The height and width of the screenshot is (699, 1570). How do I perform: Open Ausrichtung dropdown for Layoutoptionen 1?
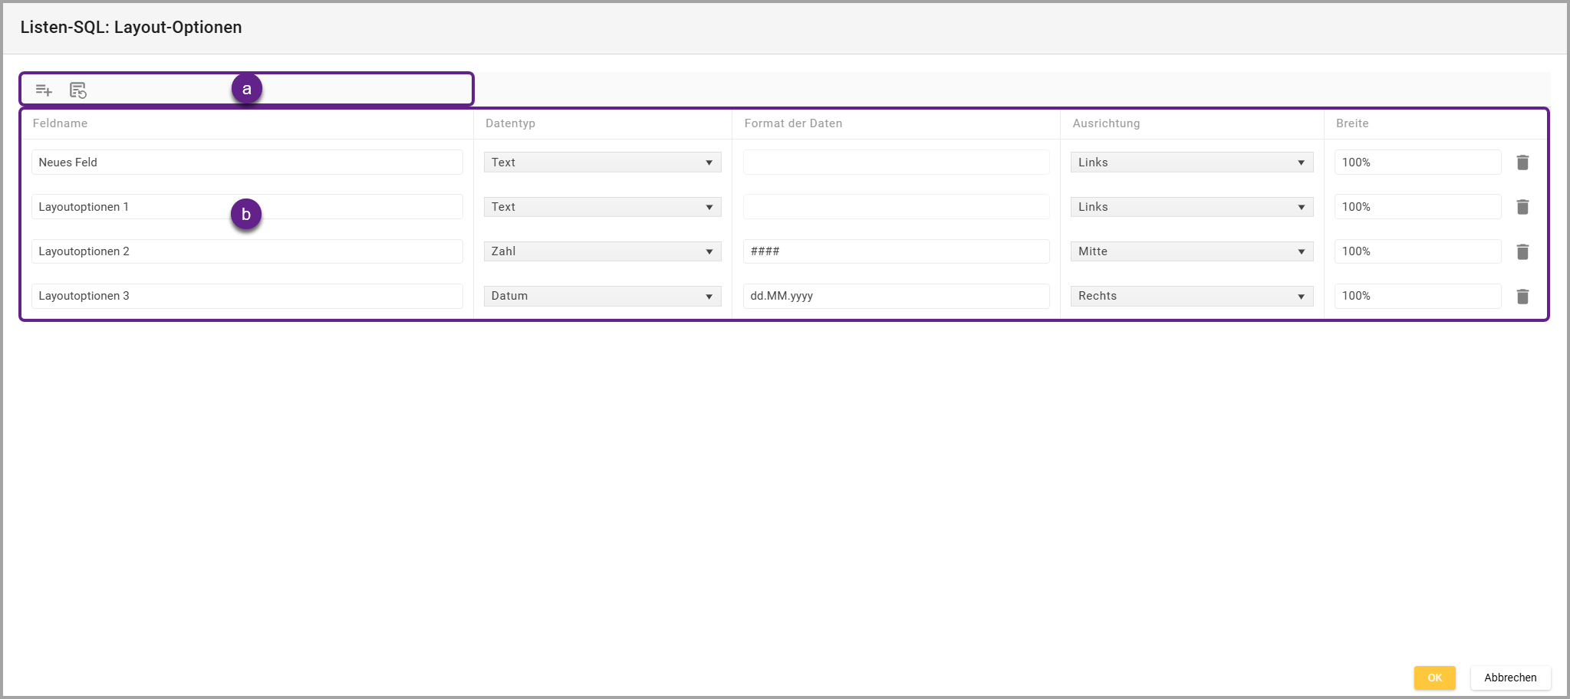(x=1191, y=207)
